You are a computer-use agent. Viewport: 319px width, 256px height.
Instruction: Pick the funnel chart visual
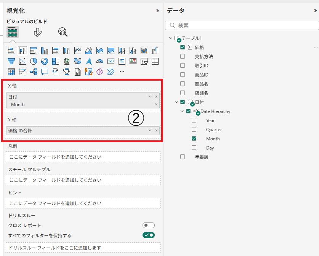coord(11,61)
